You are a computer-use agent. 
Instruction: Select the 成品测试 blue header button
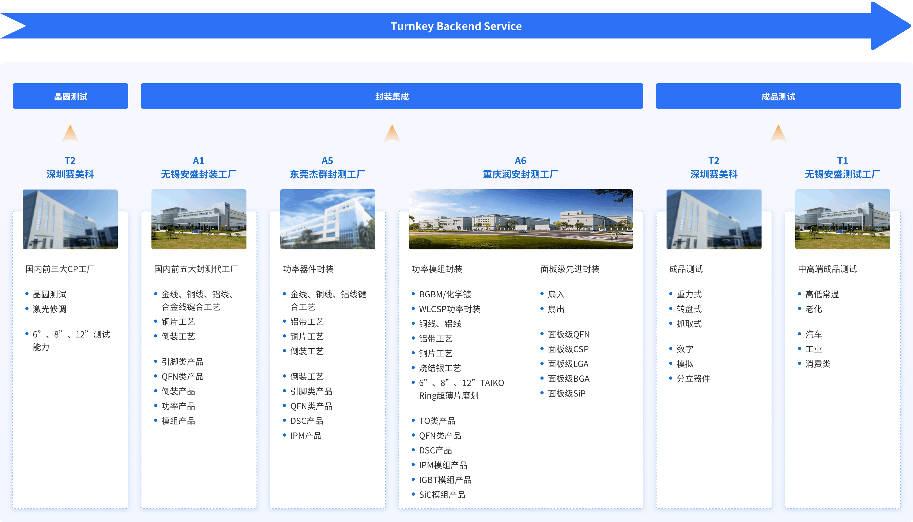pyautogui.click(x=778, y=96)
